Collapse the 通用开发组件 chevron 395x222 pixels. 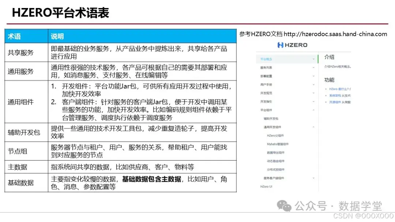click(x=314, y=127)
